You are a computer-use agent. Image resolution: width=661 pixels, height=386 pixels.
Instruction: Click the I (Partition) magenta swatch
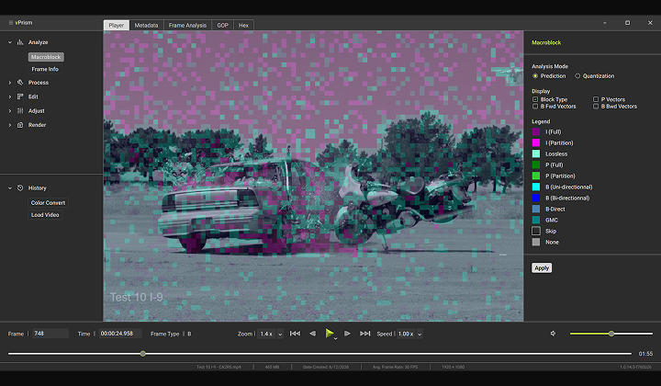[536, 143]
